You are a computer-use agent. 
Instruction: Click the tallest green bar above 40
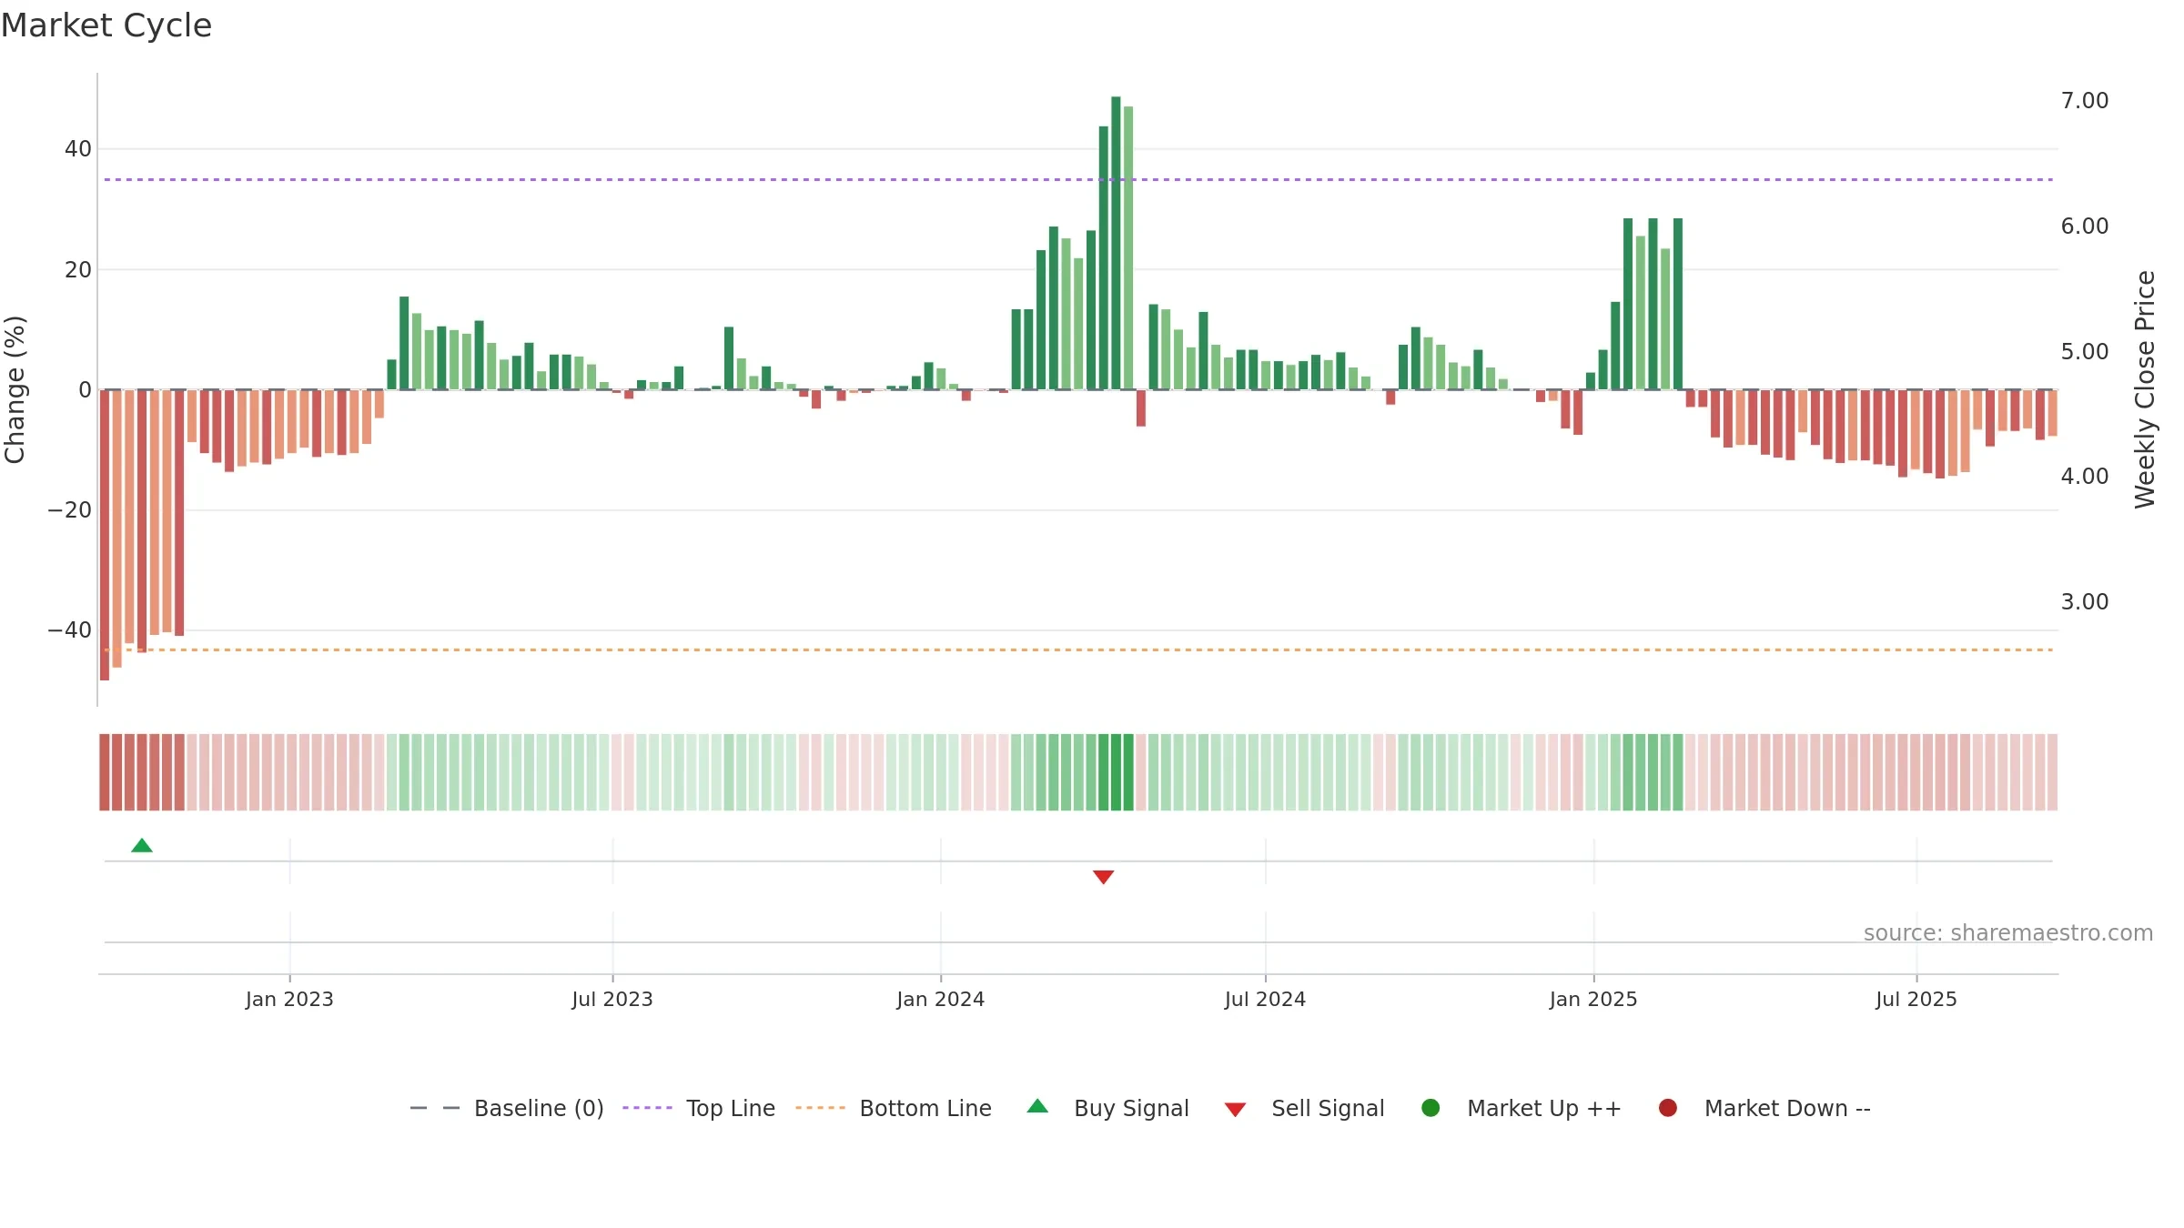click(x=1116, y=243)
